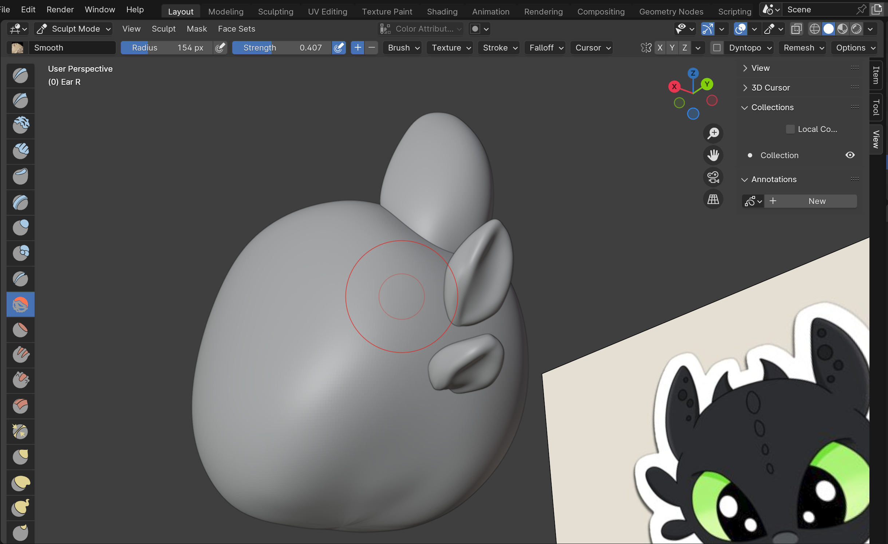Screen dimensions: 888x544
Task: Select Add brush direction plus
Action: (358, 48)
